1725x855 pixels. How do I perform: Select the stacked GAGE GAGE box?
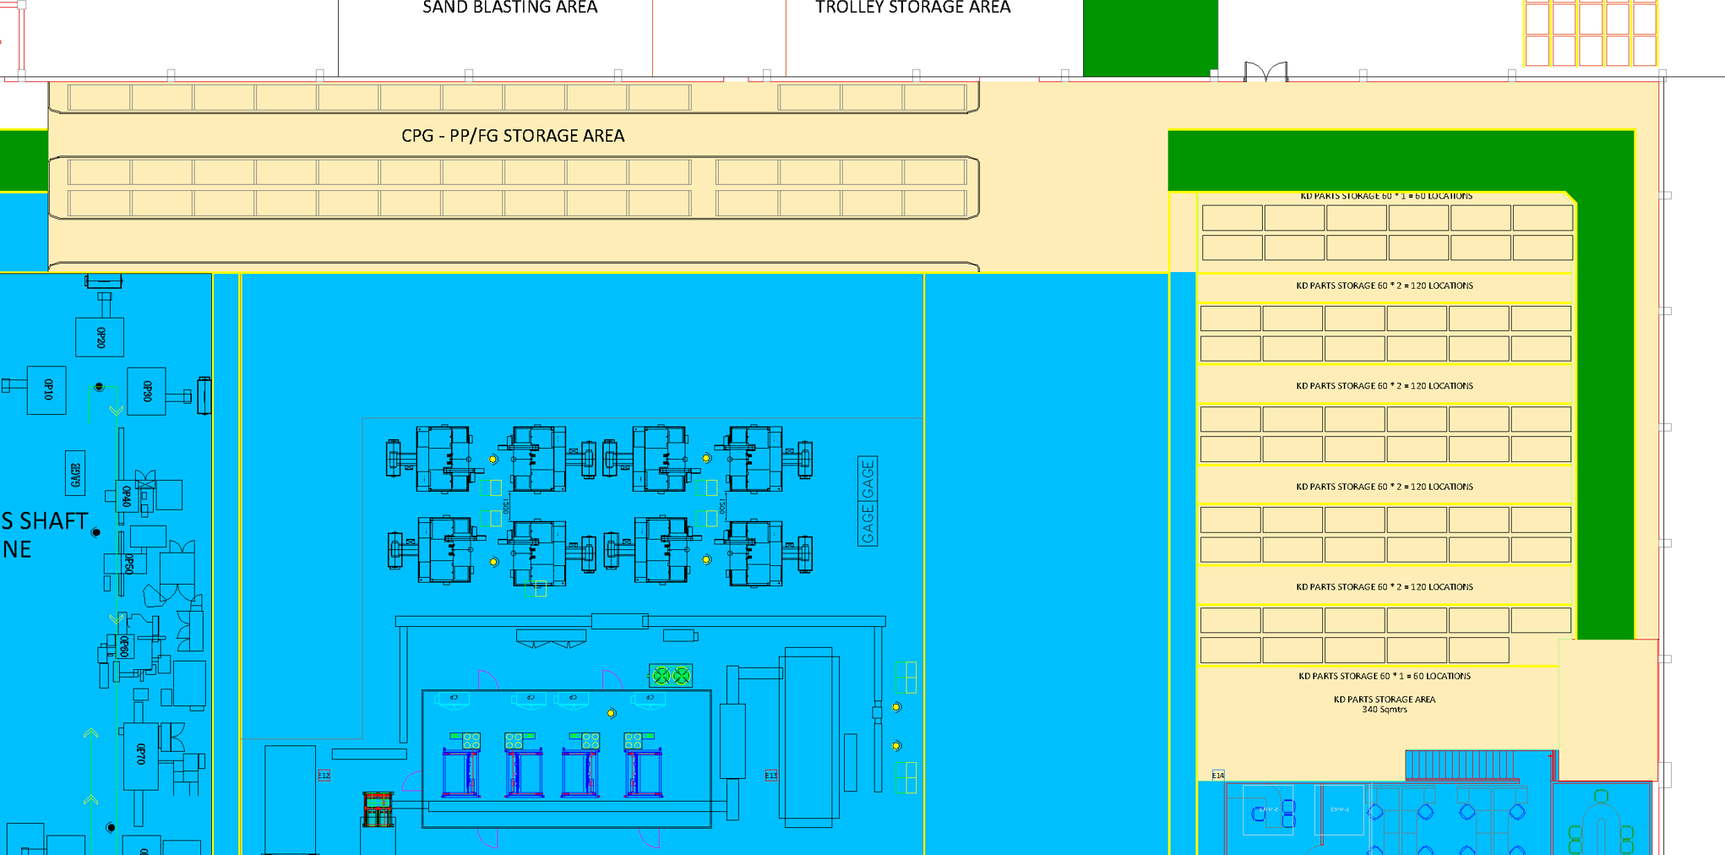coord(868,501)
